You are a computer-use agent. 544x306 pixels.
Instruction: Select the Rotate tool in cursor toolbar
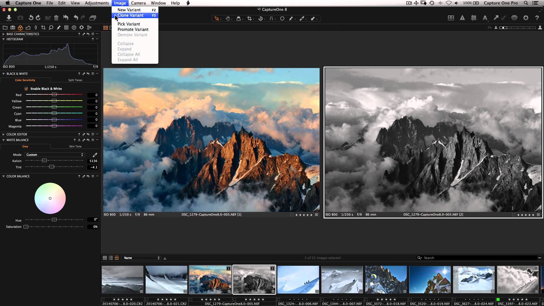click(260, 18)
